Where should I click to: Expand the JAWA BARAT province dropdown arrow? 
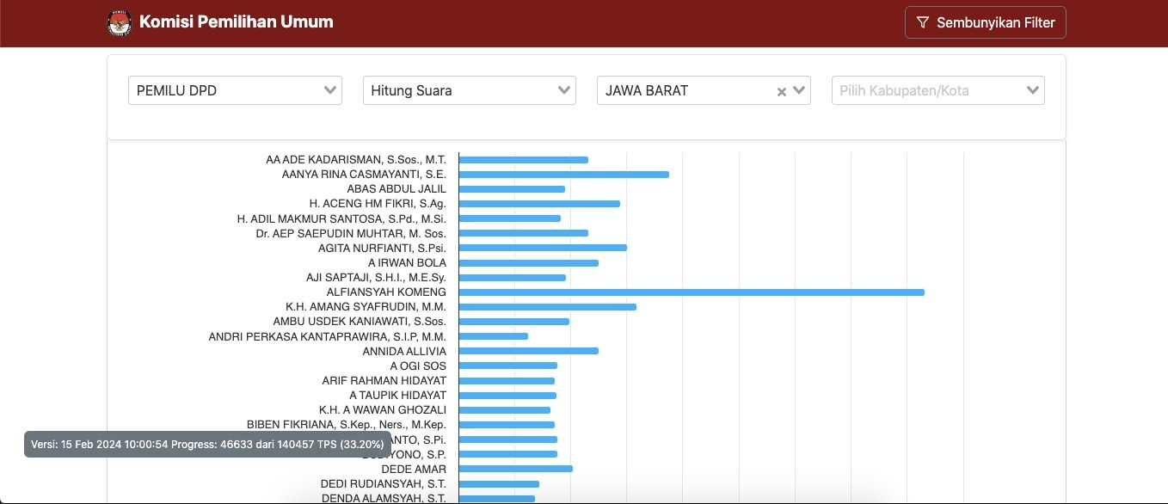799,90
